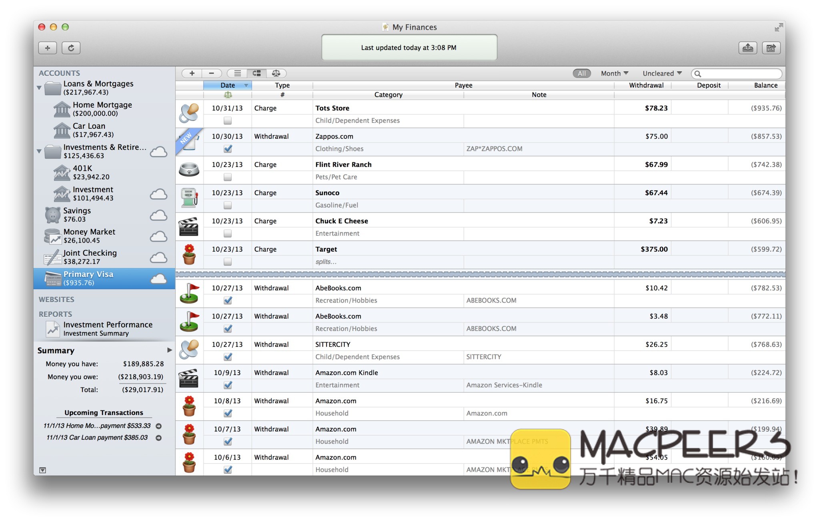Open the Uncleared filter dropdown
819x522 pixels.
click(662, 73)
